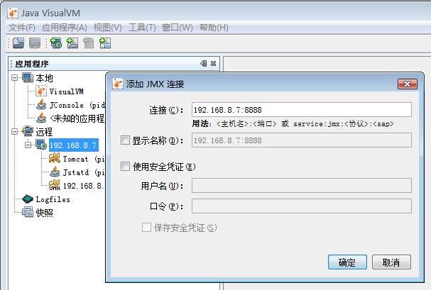This screenshot has height=290, width=431.
Task: Click the JConsole Java cup icon
Action: (x=41, y=104)
